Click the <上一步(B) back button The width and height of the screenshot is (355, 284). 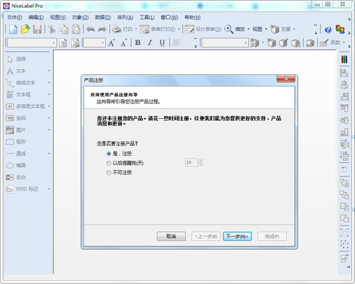[206, 237]
